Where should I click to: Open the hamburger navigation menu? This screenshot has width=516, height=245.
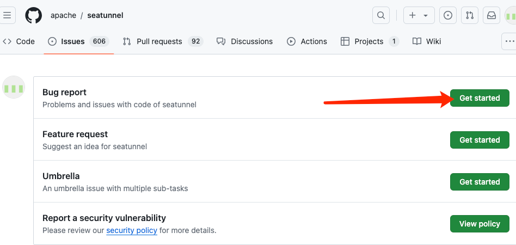click(7, 15)
